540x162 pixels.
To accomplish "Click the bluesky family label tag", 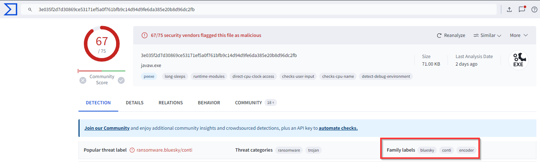I will point(427,150).
